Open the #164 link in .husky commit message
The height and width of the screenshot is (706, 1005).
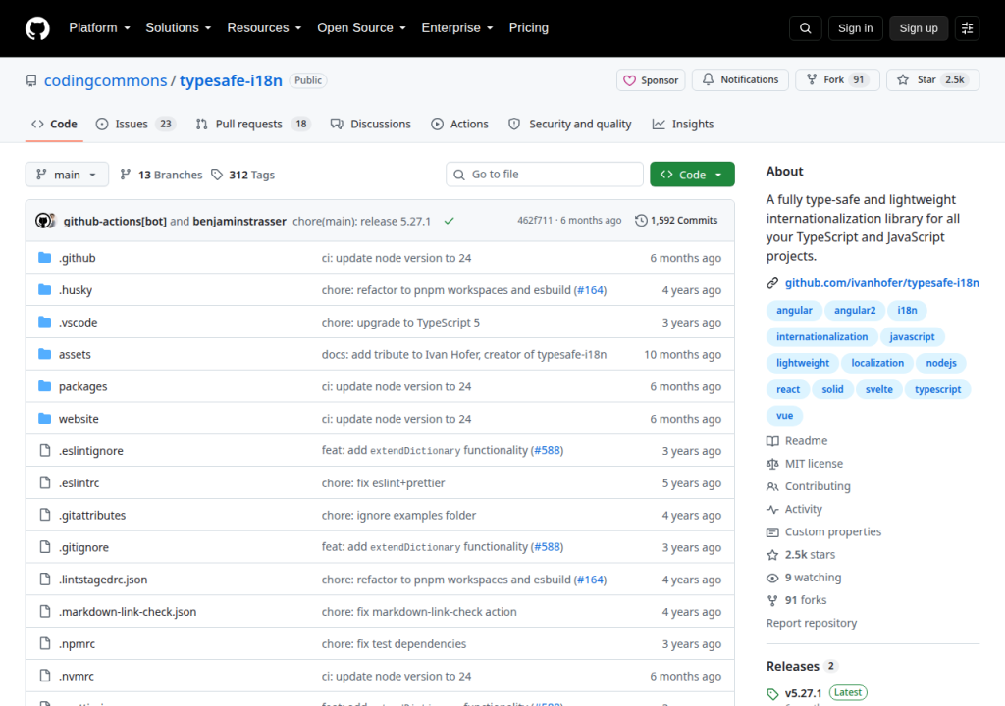coord(590,290)
